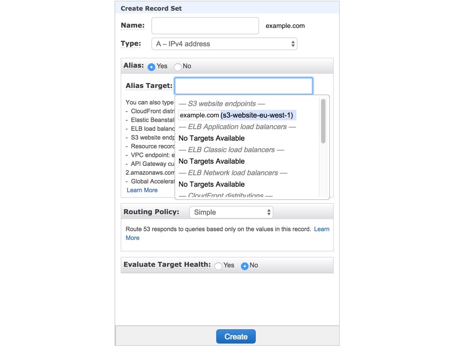Image resolution: width=463 pixels, height=347 pixels.
Task: Choose example.com (s3-website-eu-west-1) alias target
Action: (x=237, y=115)
